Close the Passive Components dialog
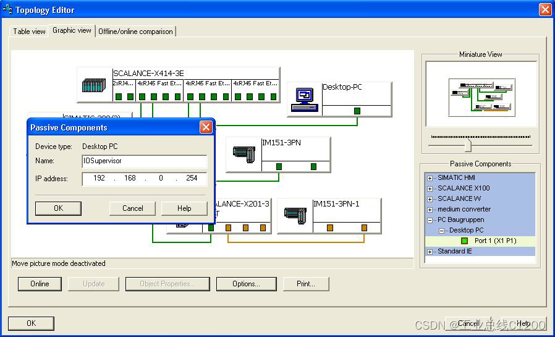 pyautogui.click(x=206, y=127)
